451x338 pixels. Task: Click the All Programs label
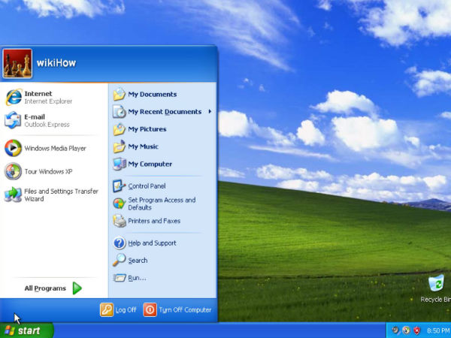(45, 288)
